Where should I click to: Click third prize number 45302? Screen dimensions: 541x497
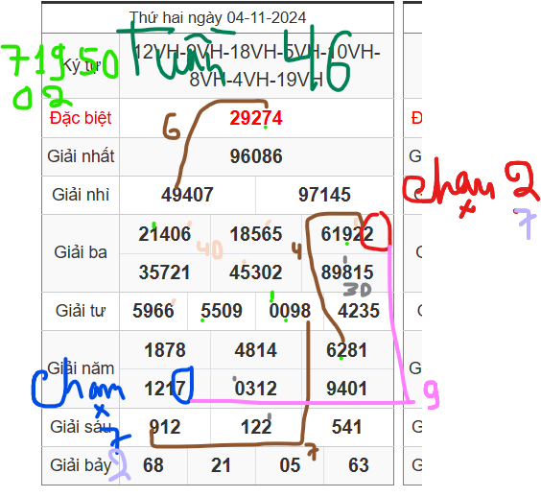[x=256, y=272]
